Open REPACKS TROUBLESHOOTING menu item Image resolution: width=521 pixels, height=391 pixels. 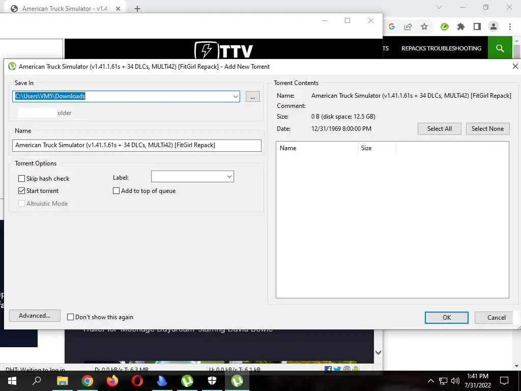(441, 48)
